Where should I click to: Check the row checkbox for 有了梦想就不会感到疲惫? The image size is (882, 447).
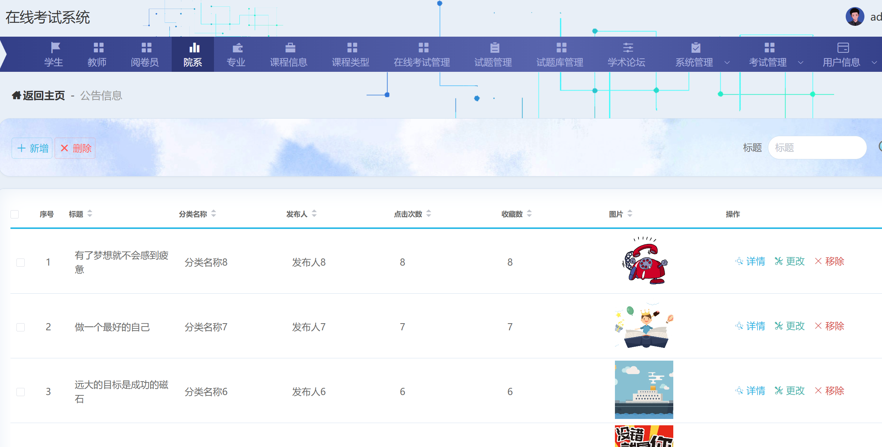point(21,262)
